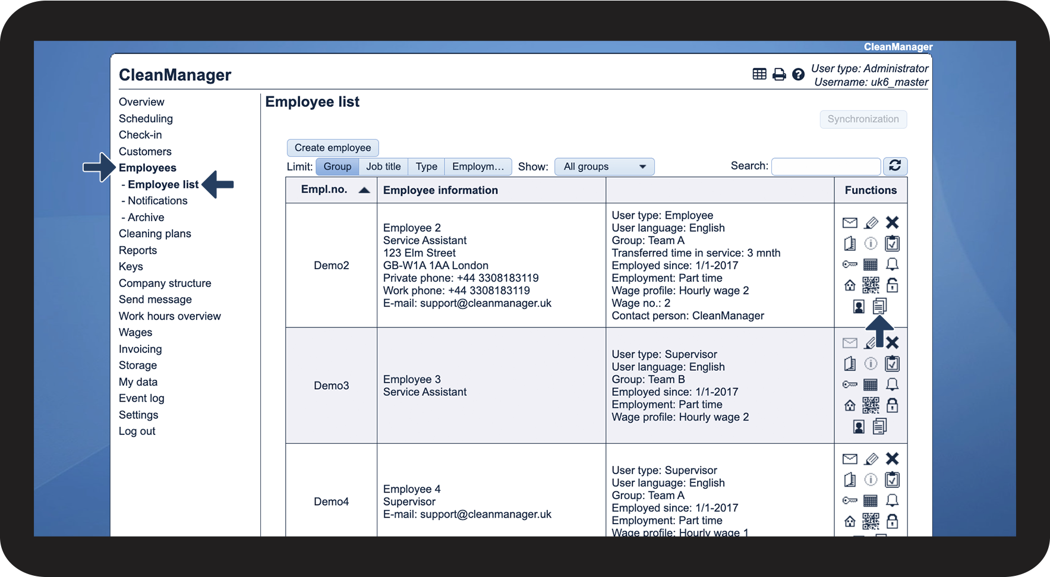Click the copy documents icon for Employee 2
Screen dimensions: 1050x577
[x=879, y=306]
